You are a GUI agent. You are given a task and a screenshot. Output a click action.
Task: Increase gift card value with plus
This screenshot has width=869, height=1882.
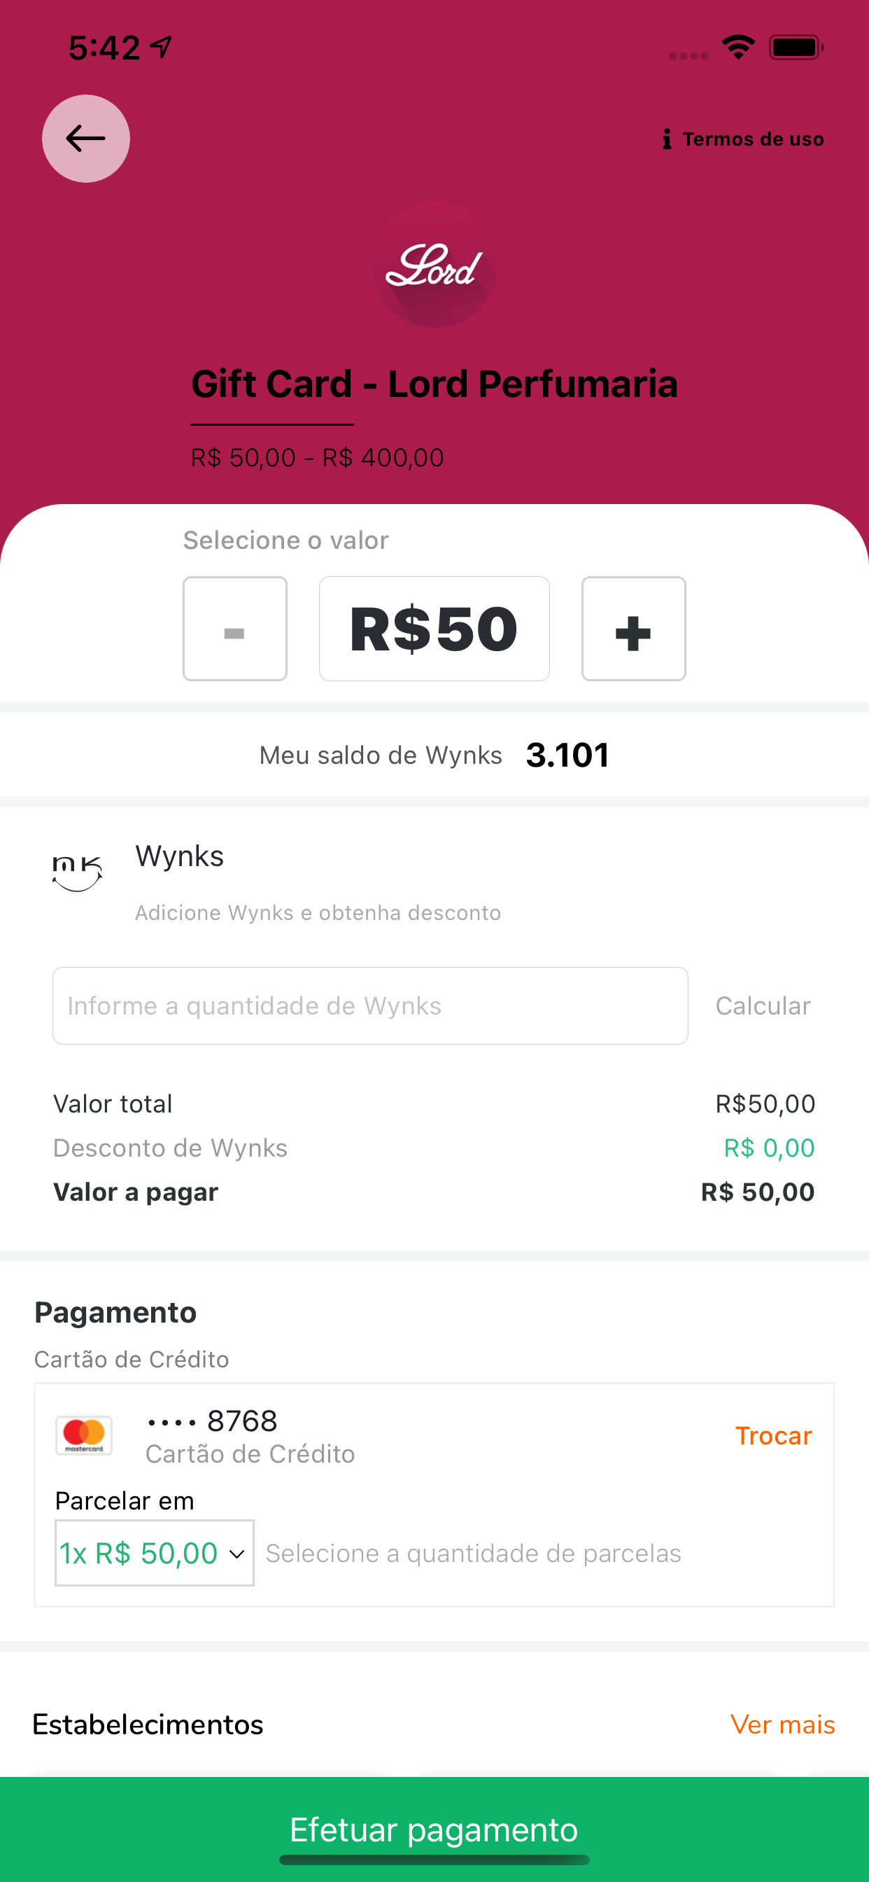coord(633,629)
